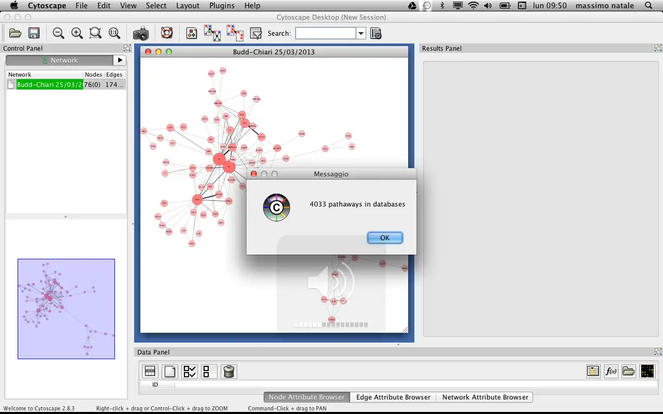The width and height of the screenshot is (663, 414).
Task: Click the 1:1 zoom-to-fit magnifier icon
Action: [x=114, y=33]
